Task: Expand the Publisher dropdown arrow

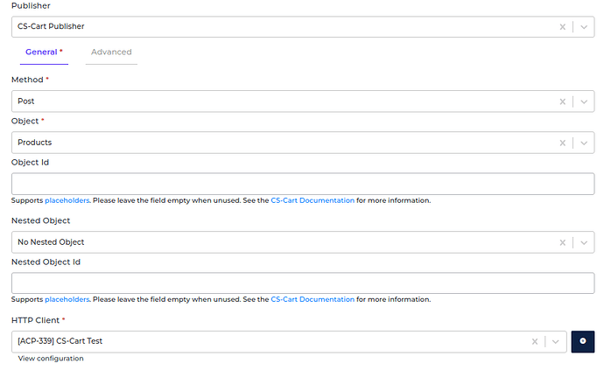Action: click(584, 27)
